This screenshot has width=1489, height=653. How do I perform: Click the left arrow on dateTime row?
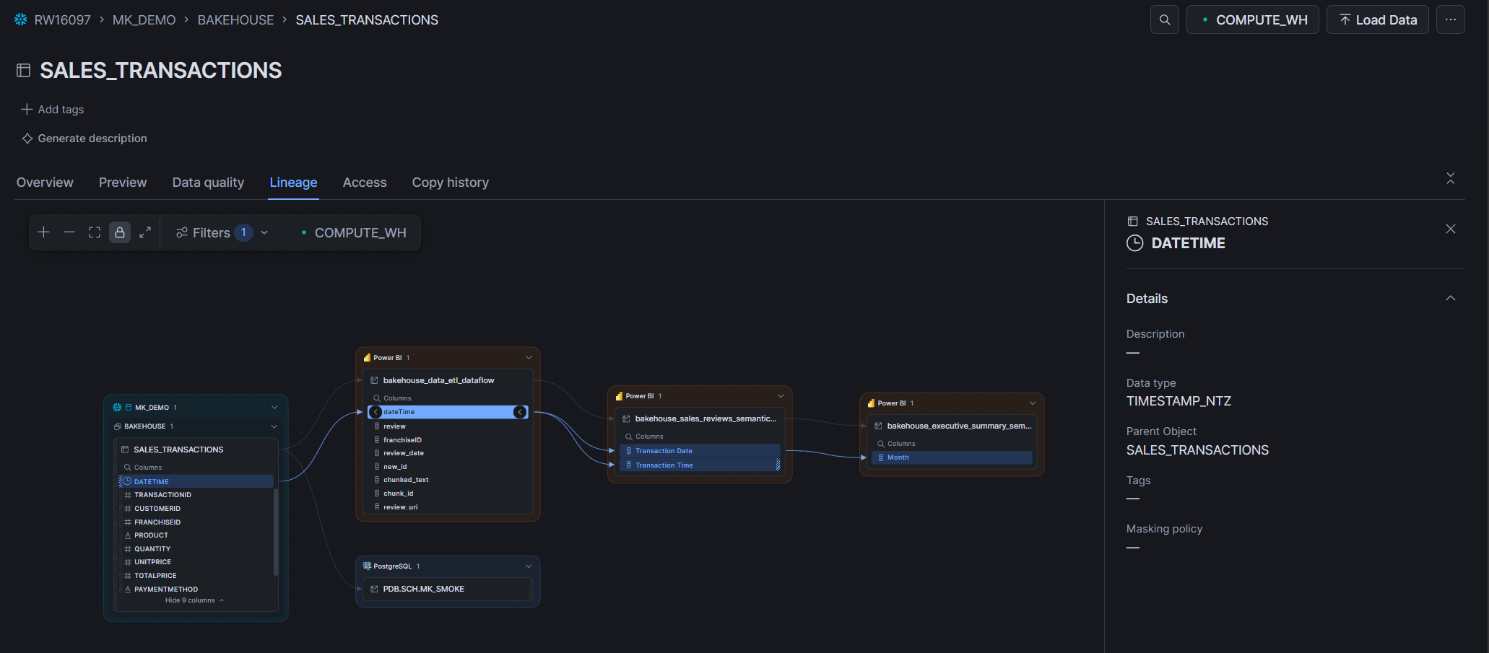tap(375, 412)
